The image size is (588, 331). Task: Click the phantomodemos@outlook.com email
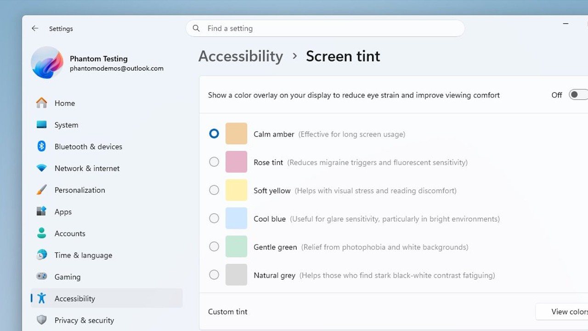tap(117, 68)
